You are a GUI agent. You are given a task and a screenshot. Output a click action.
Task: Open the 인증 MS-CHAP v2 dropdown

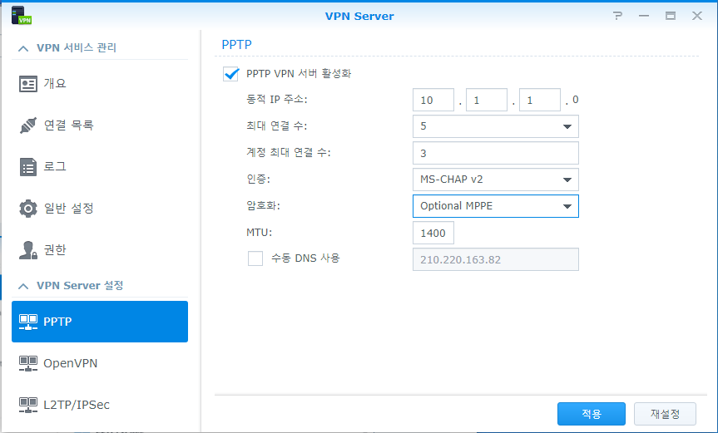click(x=496, y=180)
